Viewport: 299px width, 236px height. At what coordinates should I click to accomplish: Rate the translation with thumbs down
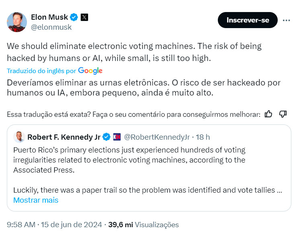(283, 114)
